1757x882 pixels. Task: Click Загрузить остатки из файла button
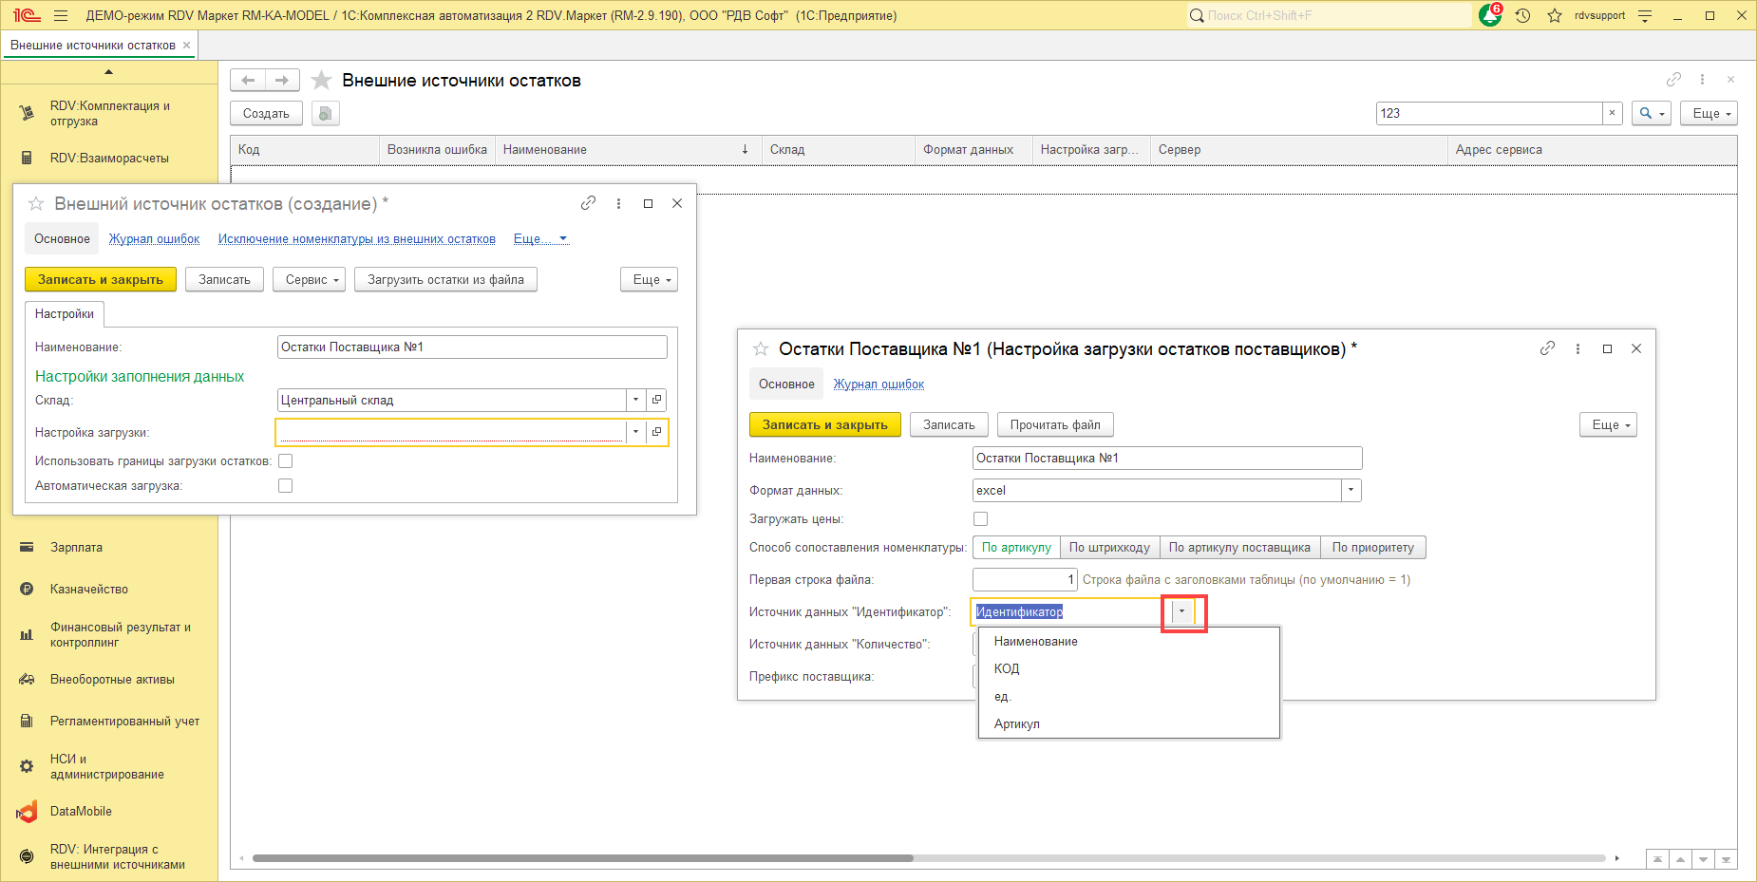click(x=445, y=280)
